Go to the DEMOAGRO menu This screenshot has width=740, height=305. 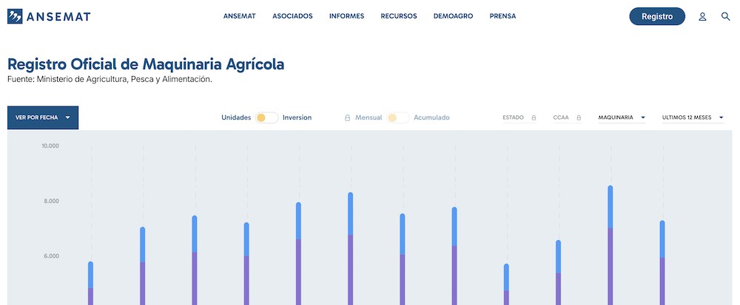[x=453, y=16]
